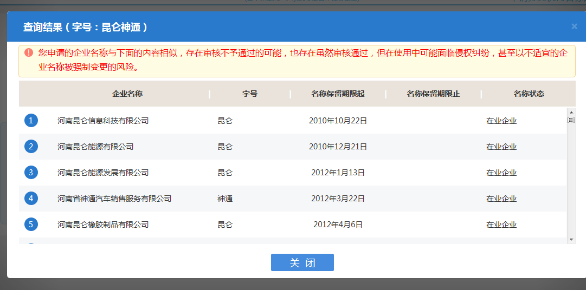Click the number 5 row badge
Image resolution: width=586 pixels, height=290 pixels.
(31, 225)
